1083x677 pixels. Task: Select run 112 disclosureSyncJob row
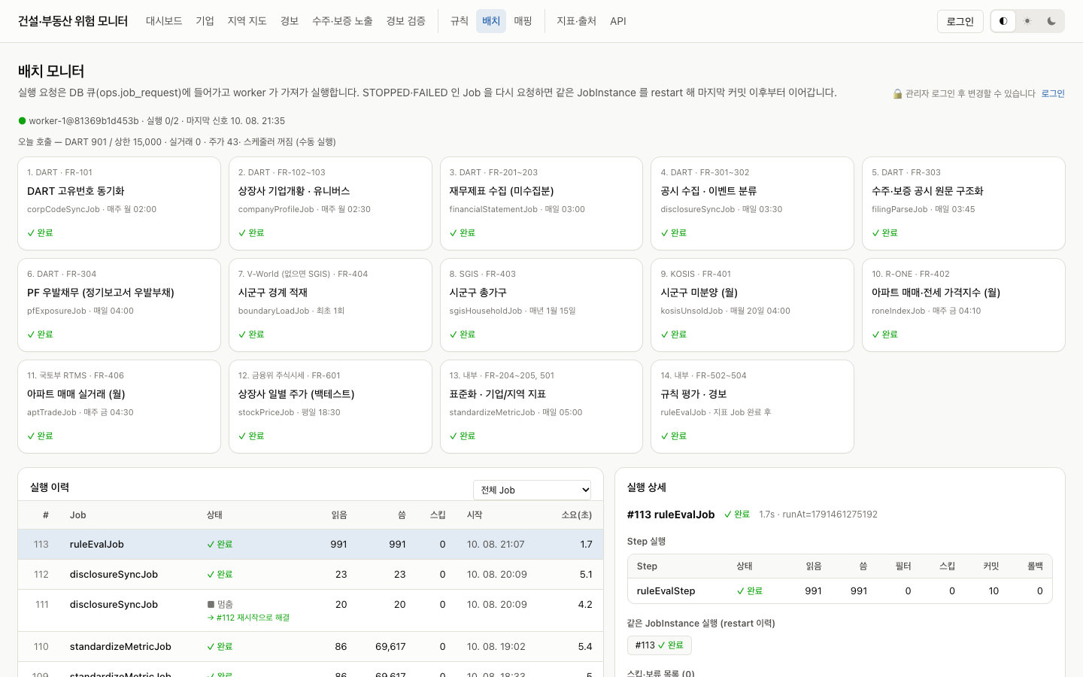pyautogui.click(x=311, y=575)
